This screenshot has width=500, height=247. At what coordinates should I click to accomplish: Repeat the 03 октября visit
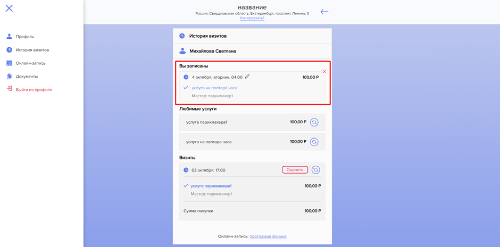point(315,170)
